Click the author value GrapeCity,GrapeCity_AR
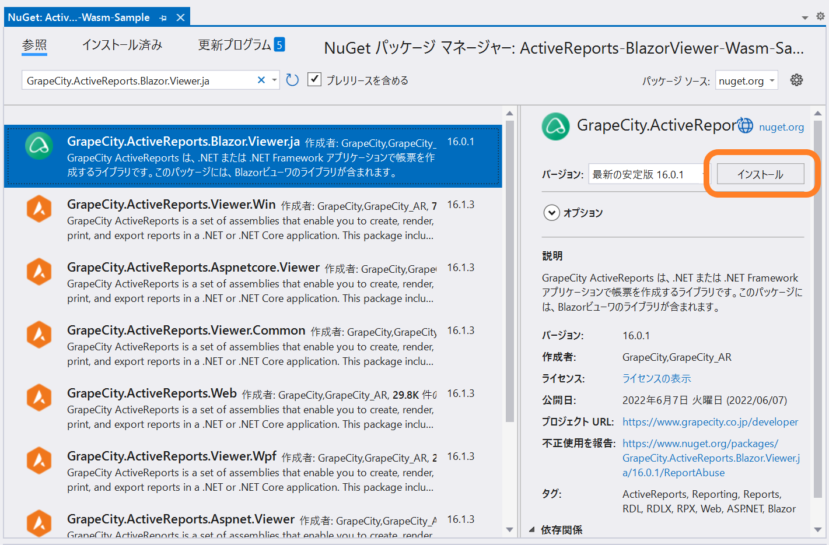 click(677, 357)
